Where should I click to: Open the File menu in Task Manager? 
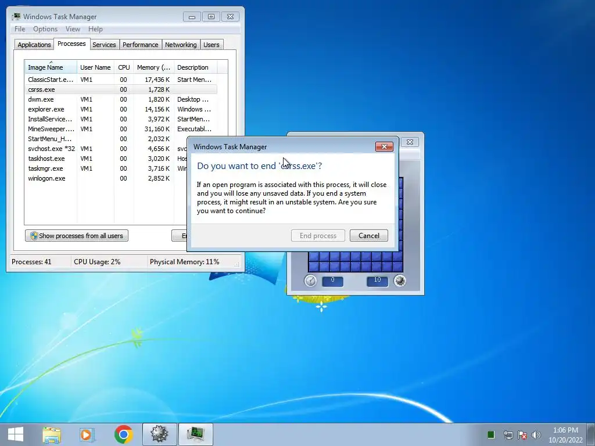20,29
